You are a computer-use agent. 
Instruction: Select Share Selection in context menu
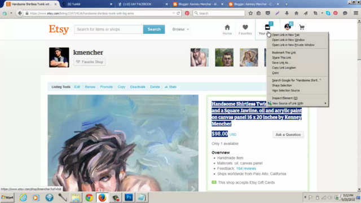tap(297, 85)
